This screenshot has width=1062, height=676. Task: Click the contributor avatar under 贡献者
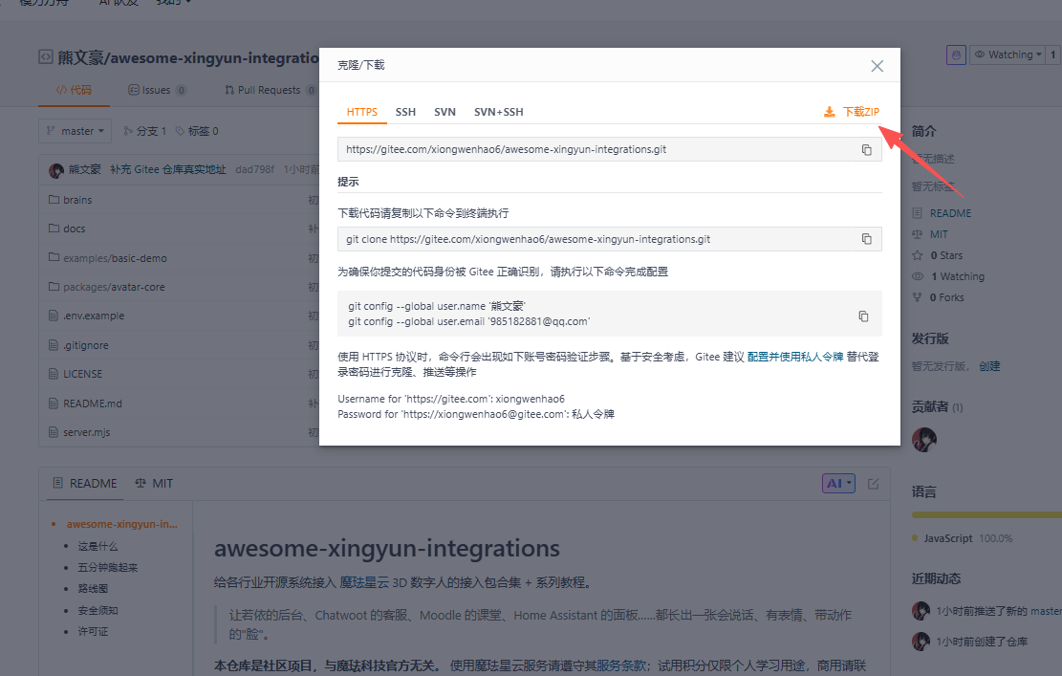(x=923, y=440)
